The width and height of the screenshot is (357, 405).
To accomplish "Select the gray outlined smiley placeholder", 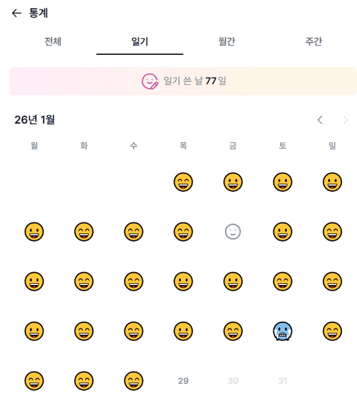I will [233, 232].
